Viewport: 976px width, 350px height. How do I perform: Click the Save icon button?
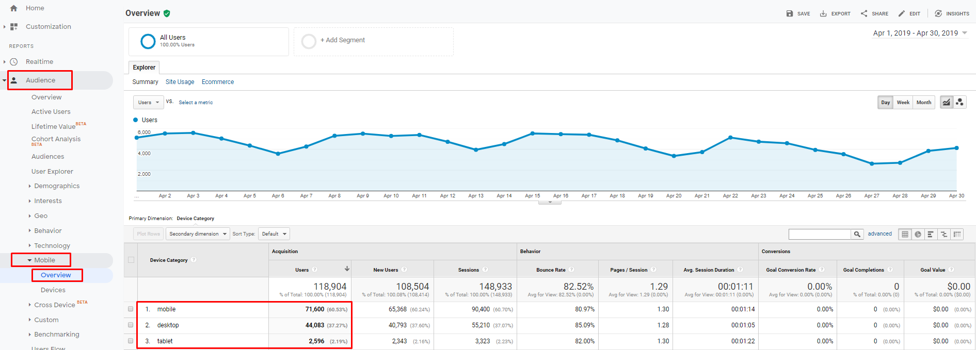(x=790, y=13)
